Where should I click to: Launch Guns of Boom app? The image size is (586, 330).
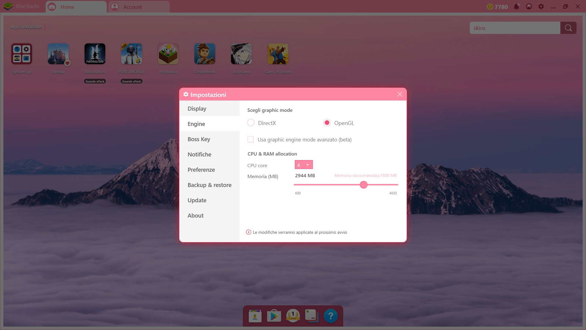tap(278, 54)
